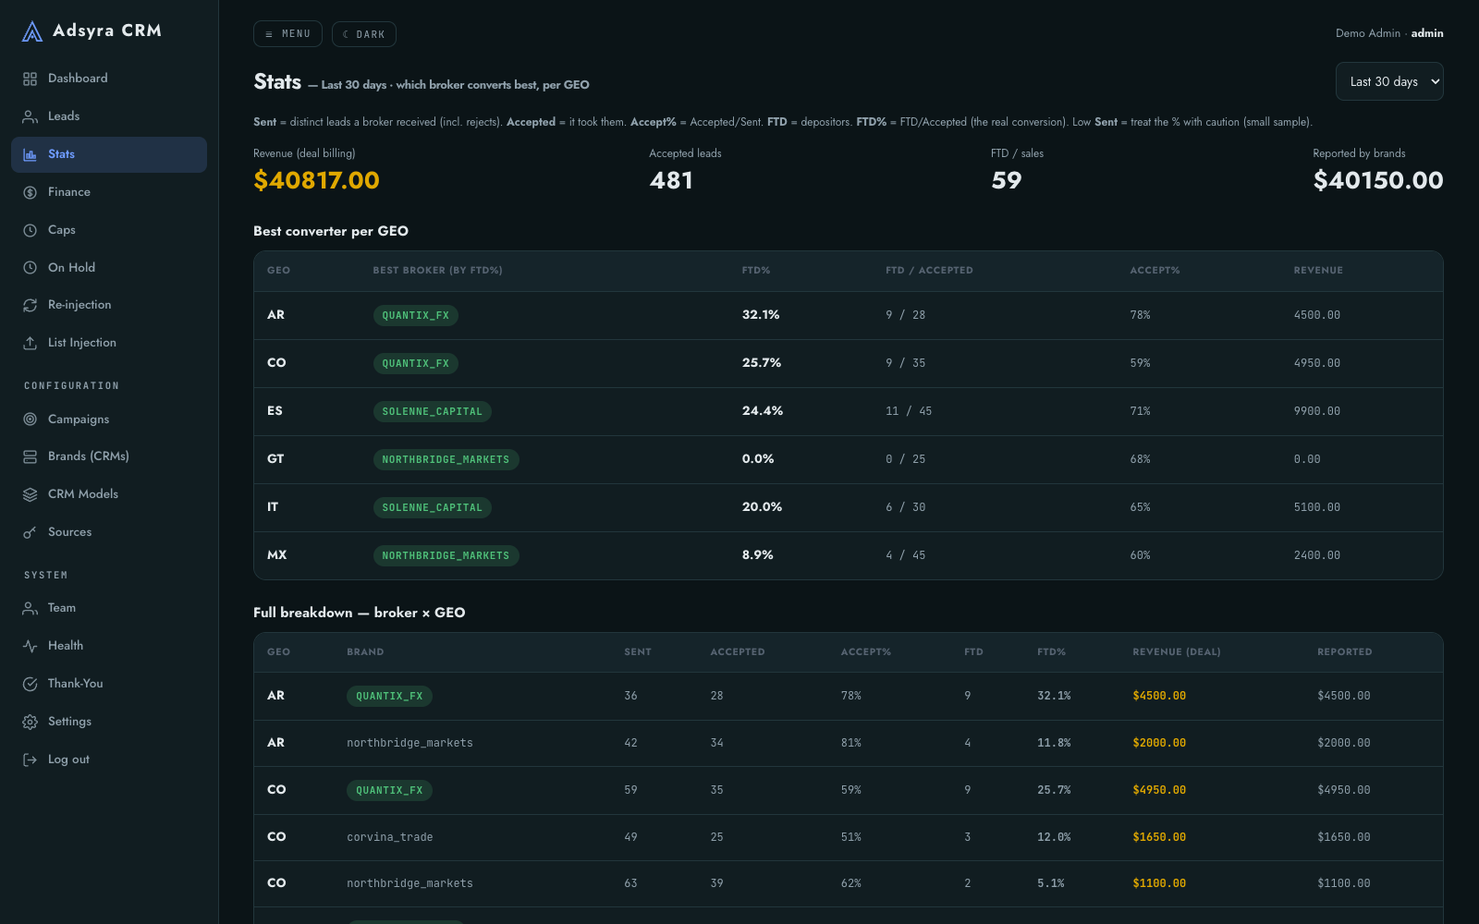
Task: View system Health page
Action: click(x=109, y=646)
